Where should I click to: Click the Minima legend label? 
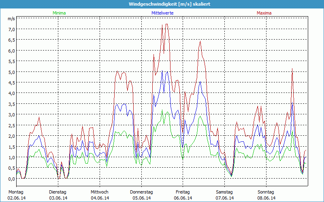coord(59,13)
